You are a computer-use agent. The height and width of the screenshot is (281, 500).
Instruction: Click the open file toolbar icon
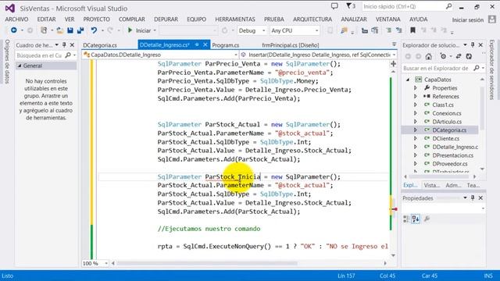coord(59,30)
